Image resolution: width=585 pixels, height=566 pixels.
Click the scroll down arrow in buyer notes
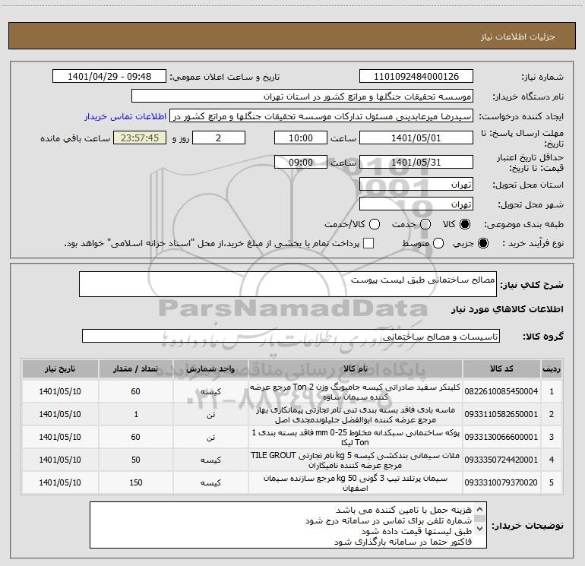480,528
